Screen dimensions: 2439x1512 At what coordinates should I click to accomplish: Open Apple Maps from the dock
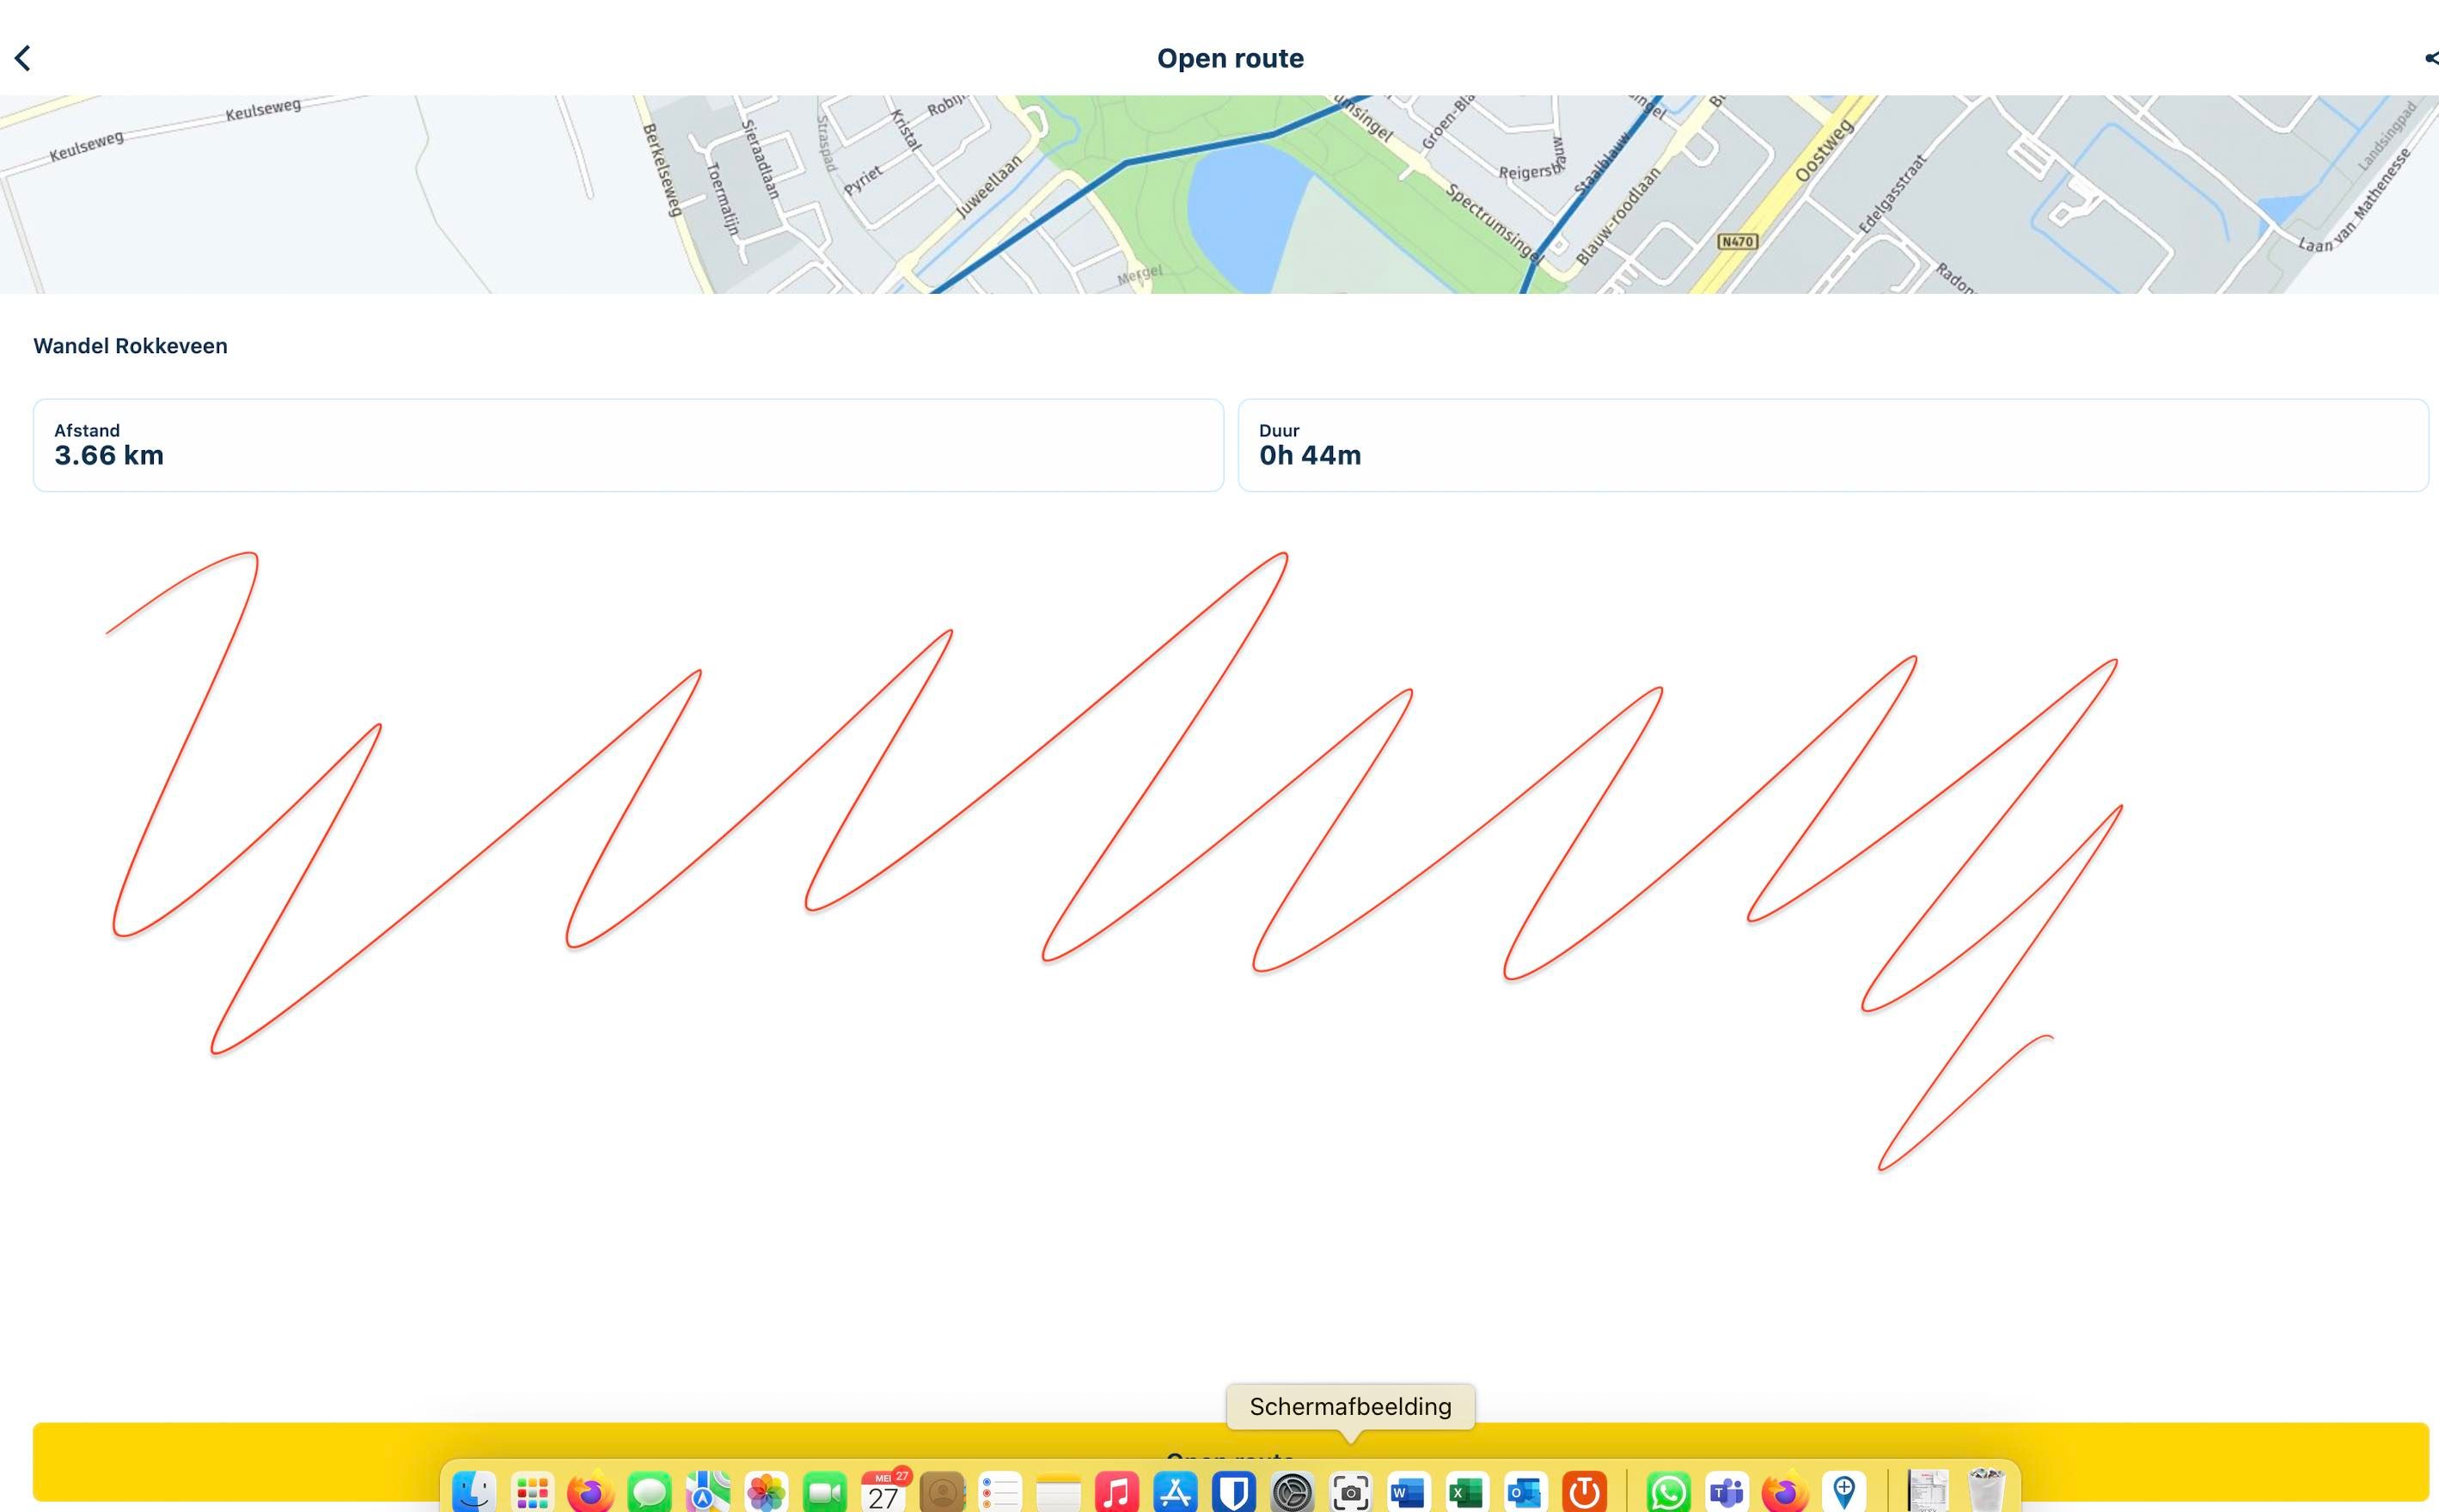click(x=707, y=1492)
